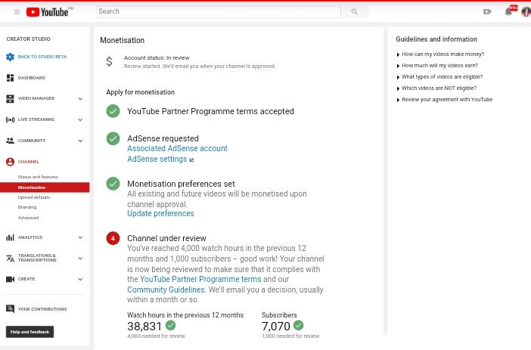Viewport: 531px width, 350px height.
Task: Click '4,000 needed for review' text
Action: (x=156, y=336)
